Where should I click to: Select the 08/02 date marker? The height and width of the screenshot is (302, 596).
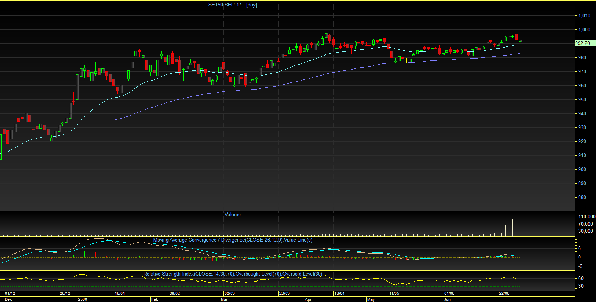click(x=175, y=293)
